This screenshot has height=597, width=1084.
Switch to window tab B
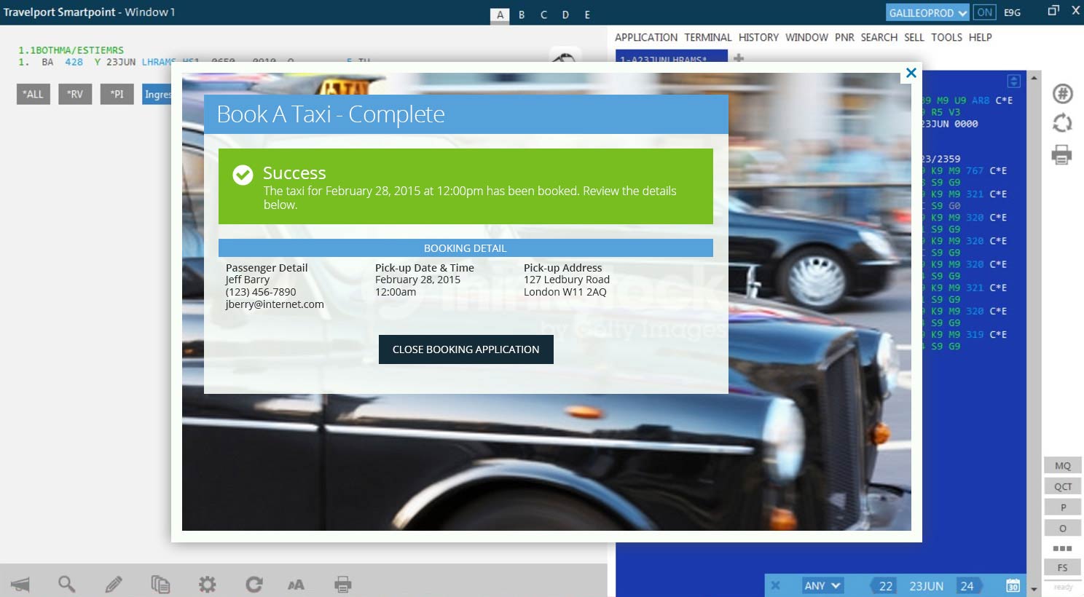(522, 15)
